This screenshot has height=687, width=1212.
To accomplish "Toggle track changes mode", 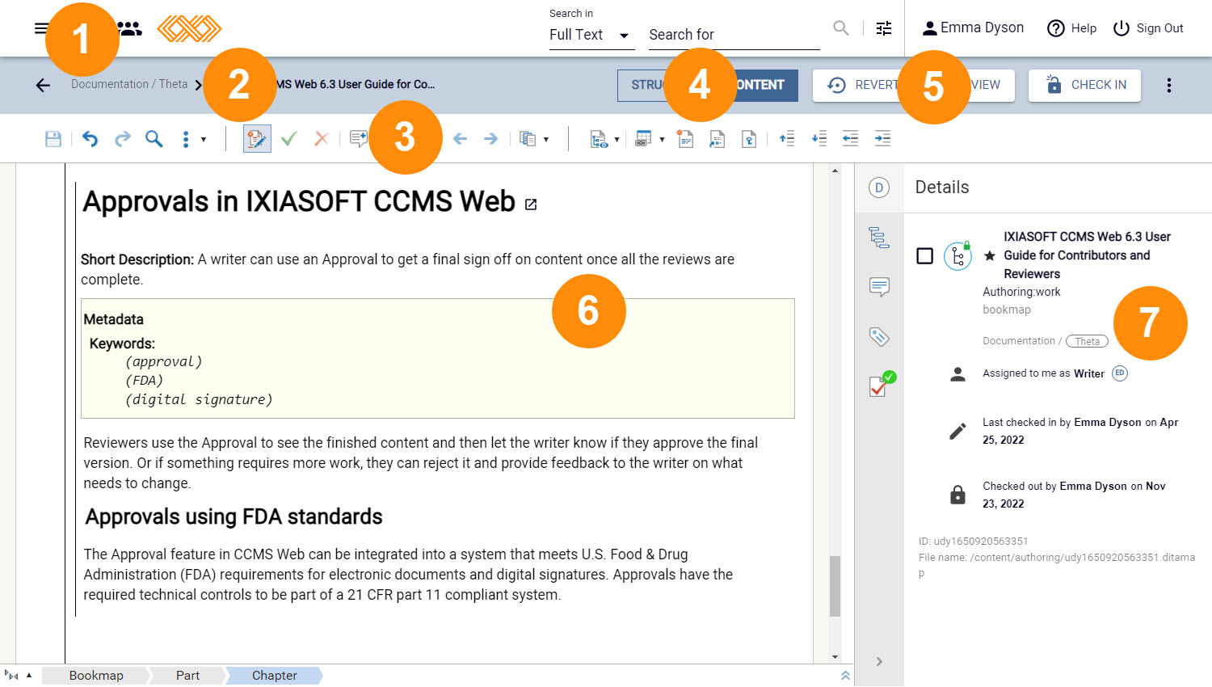I will (257, 139).
